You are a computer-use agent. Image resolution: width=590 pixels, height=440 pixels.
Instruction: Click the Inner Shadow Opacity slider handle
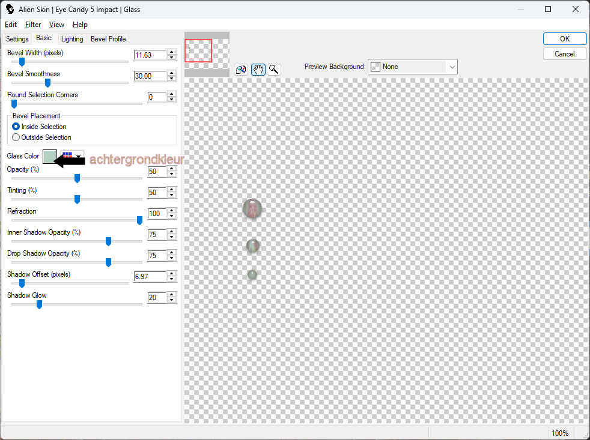[108, 241]
